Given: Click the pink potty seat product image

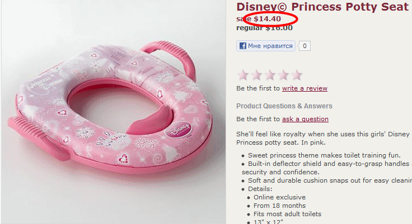Looking at the screenshot, I should pos(113,112).
